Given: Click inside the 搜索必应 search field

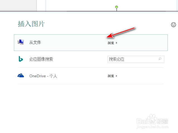Looking at the screenshot, I should tap(136, 59).
